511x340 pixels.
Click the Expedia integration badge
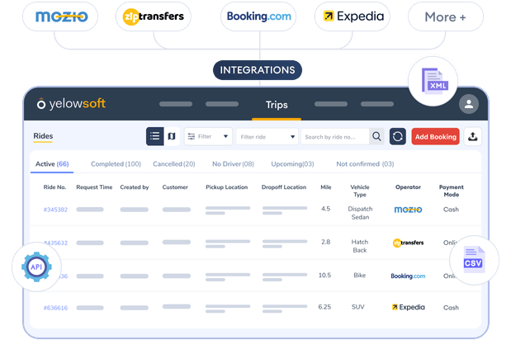click(x=352, y=17)
